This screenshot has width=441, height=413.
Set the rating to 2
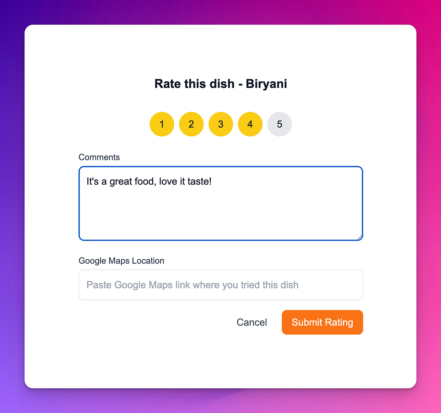[191, 124]
